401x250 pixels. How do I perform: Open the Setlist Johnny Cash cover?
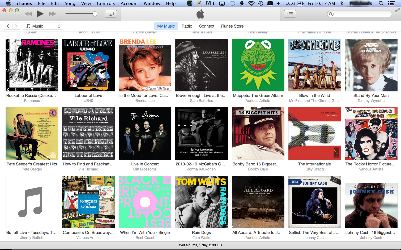(315, 202)
